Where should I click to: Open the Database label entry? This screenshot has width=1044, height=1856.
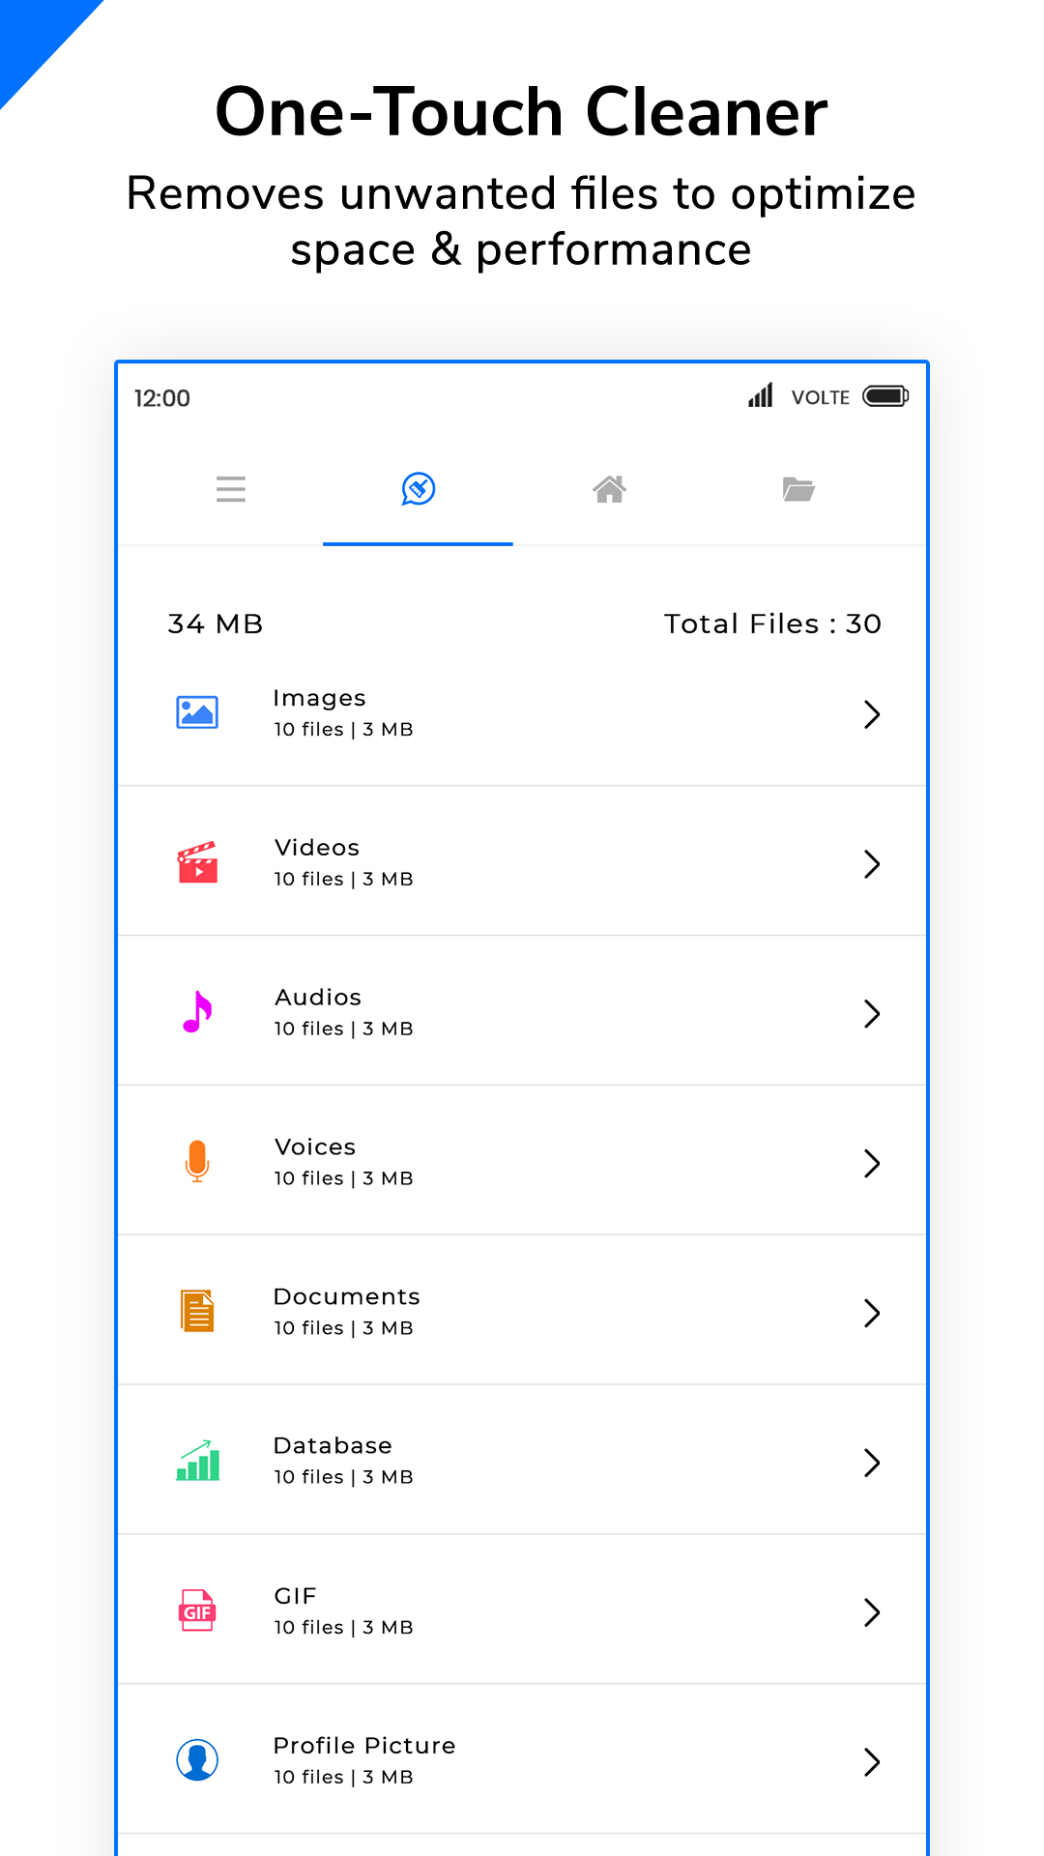(333, 1446)
